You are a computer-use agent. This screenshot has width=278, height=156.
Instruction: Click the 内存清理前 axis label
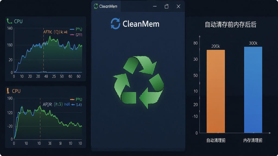point(253,141)
